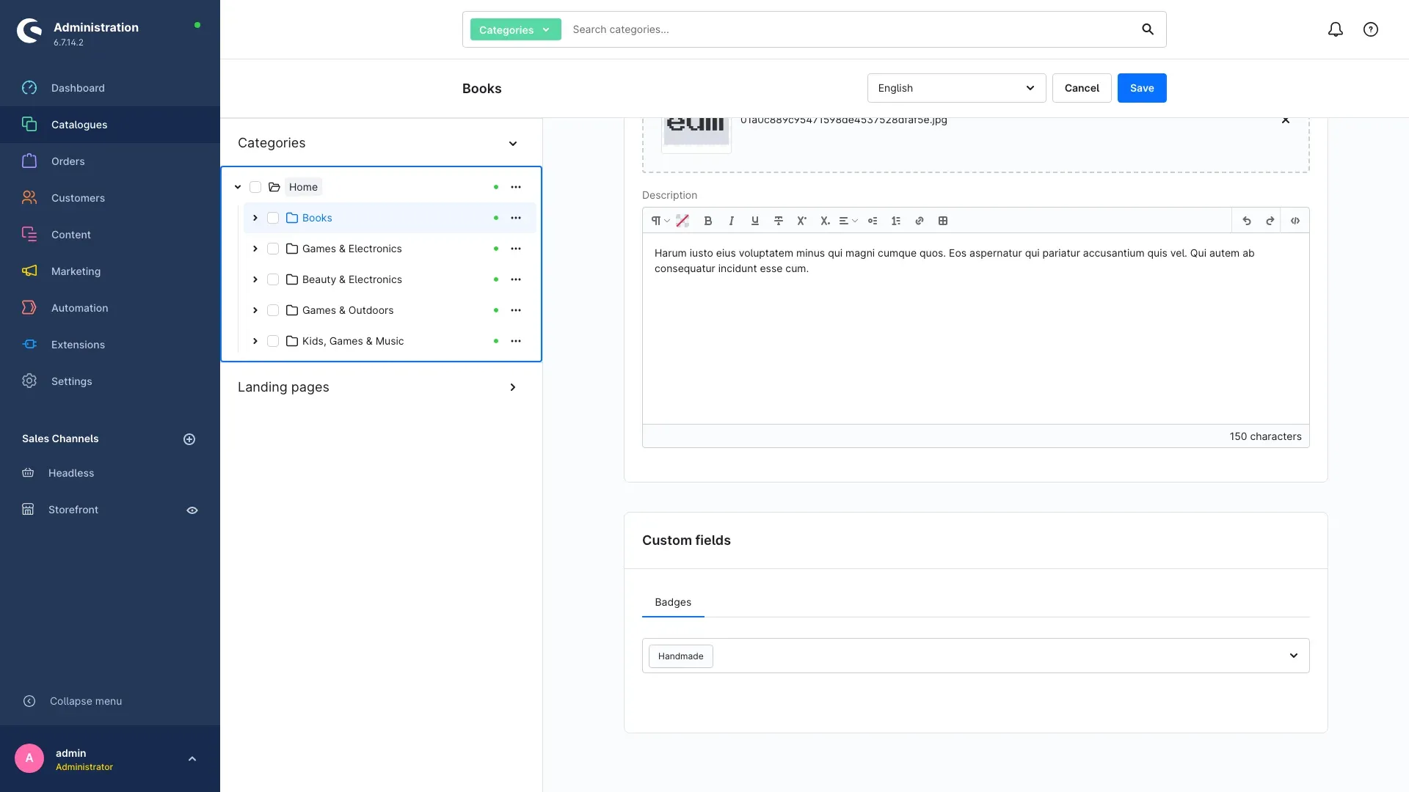Check the Games & Electronics checkbox

coord(273,249)
